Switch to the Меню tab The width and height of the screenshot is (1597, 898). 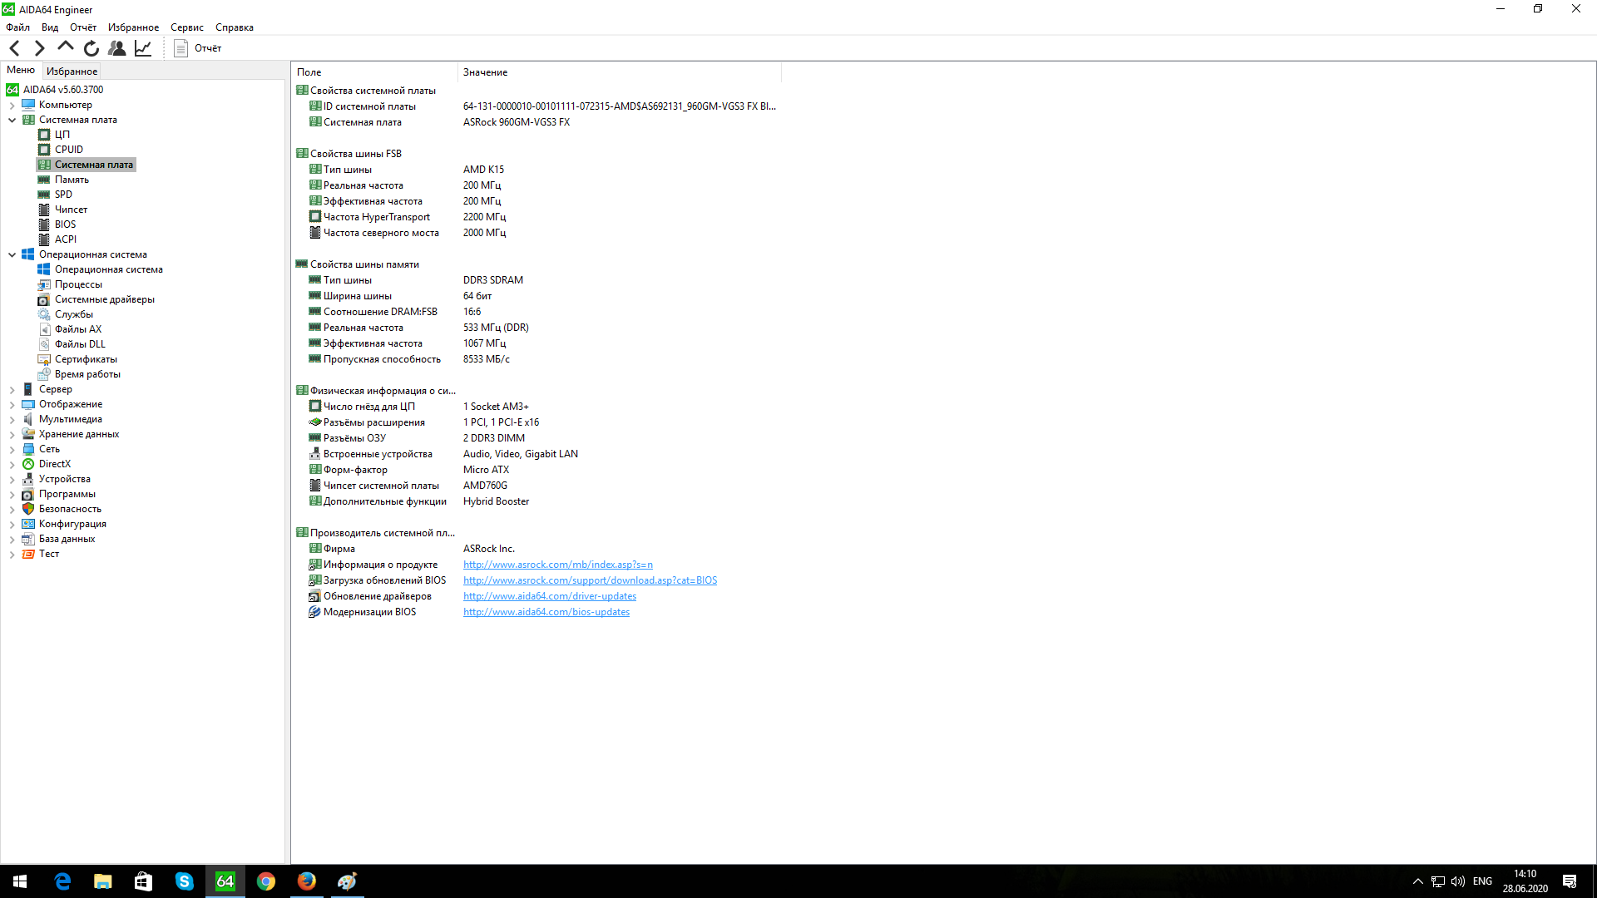(21, 70)
